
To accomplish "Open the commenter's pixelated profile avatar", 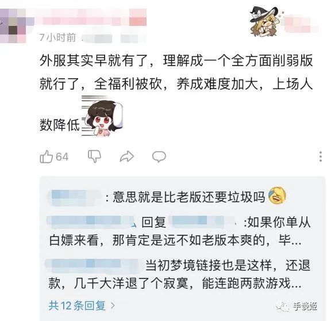I will (13, 26).
